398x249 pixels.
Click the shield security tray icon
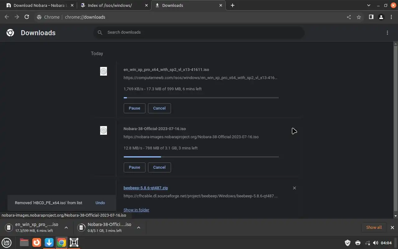tap(348, 243)
